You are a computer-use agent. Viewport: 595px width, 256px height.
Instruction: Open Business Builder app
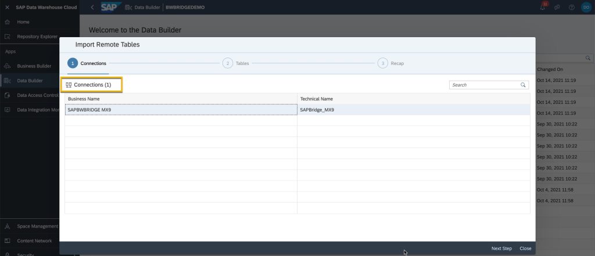(34, 66)
